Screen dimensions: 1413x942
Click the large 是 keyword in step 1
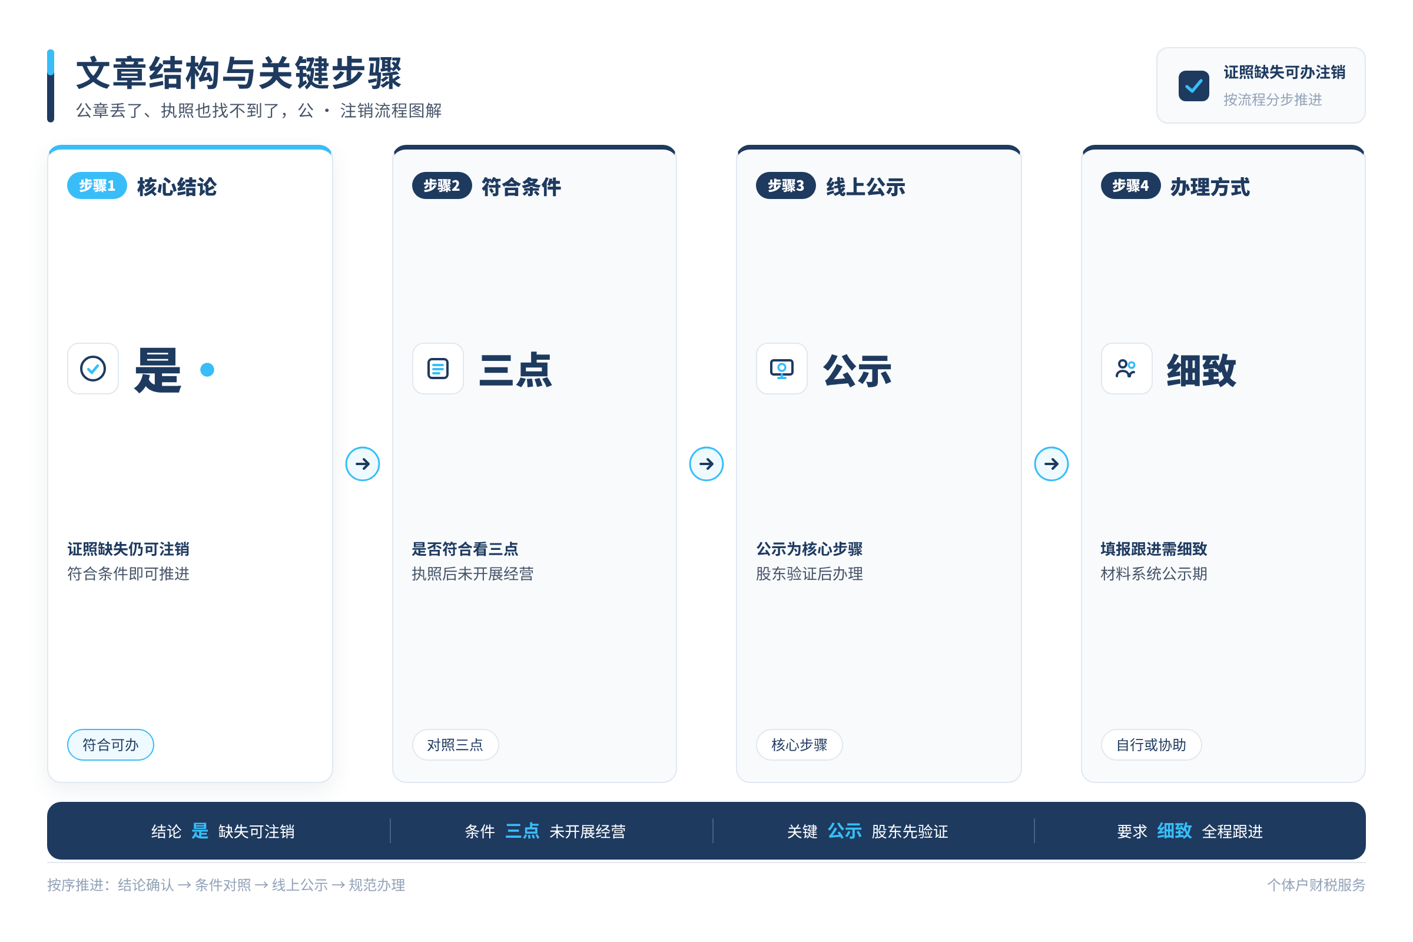157,370
